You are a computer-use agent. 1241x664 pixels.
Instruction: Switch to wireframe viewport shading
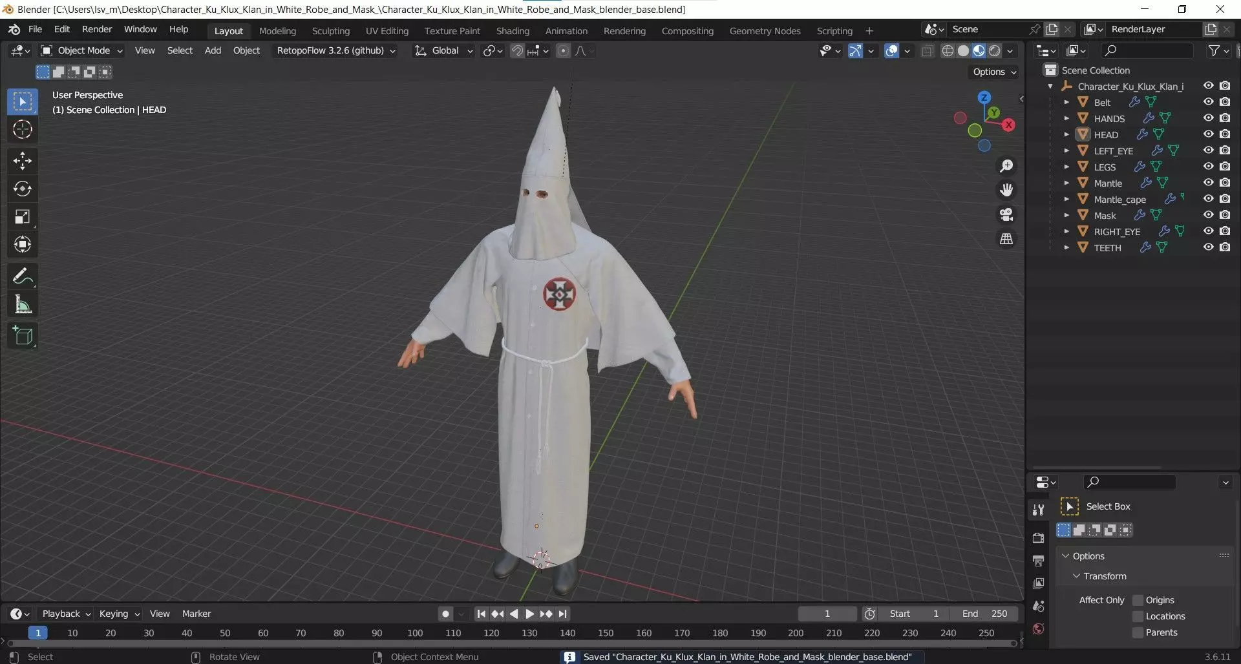pyautogui.click(x=948, y=51)
